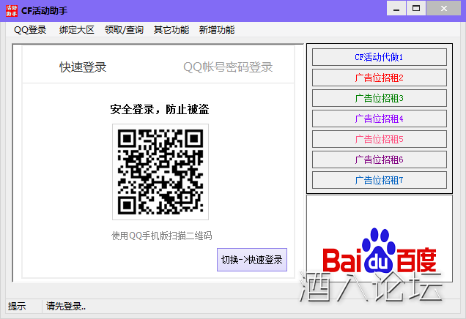Open the QQ登录 menu
466x319 pixels.
pyautogui.click(x=30, y=30)
